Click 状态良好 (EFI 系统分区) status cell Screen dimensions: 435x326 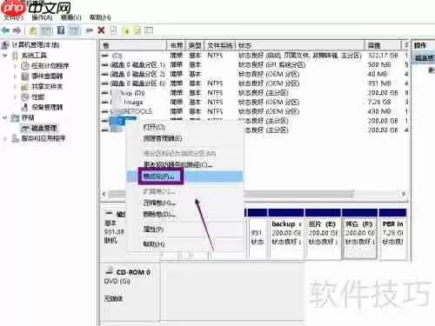click(x=271, y=64)
